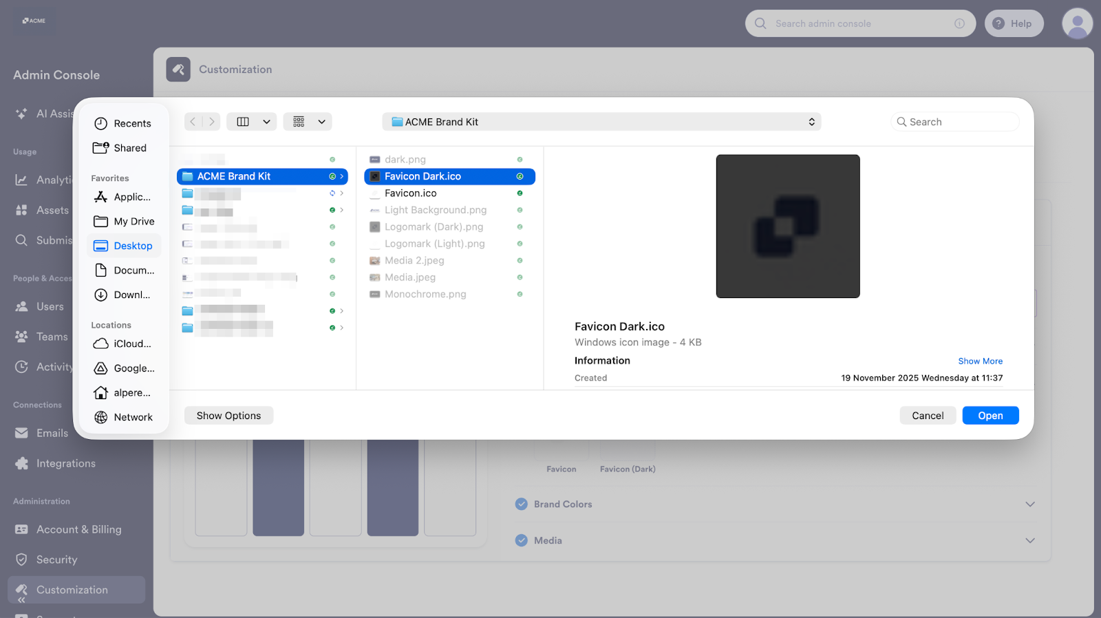1101x618 pixels.
Task: Click the Favicon Dark preview thumbnail
Action: (x=788, y=226)
